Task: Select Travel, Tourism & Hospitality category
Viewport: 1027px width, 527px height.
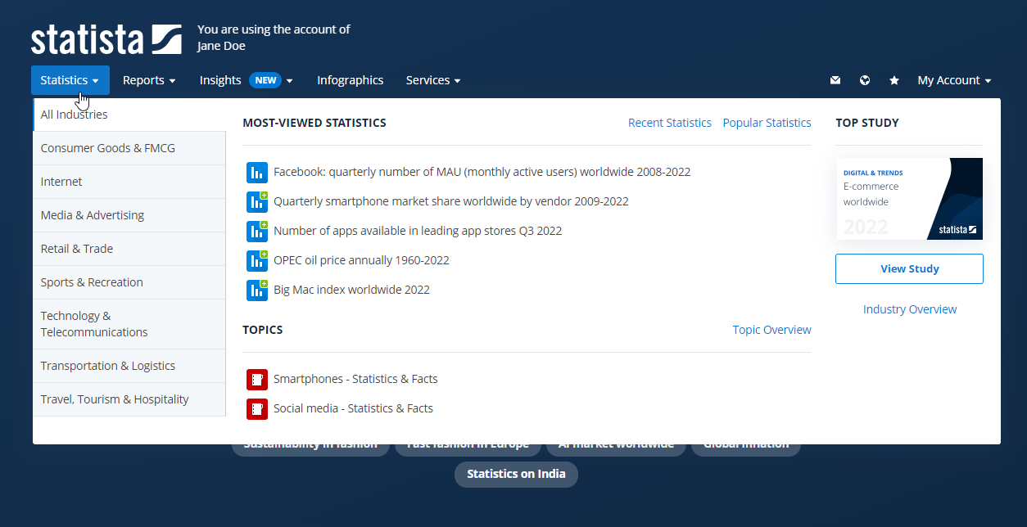Action: pyautogui.click(x=129, y=399)
